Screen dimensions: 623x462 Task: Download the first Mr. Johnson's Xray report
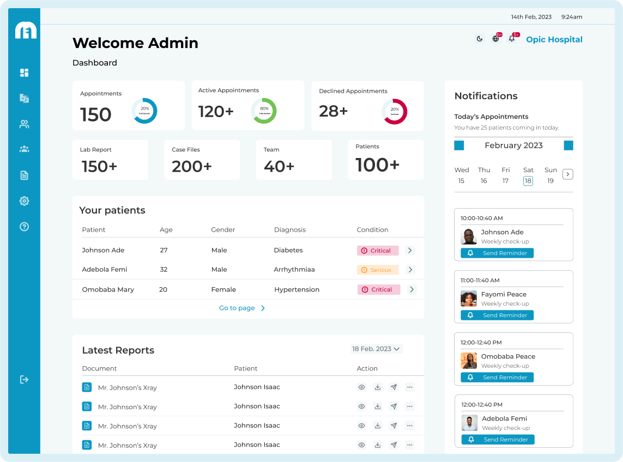coord(377,387)
